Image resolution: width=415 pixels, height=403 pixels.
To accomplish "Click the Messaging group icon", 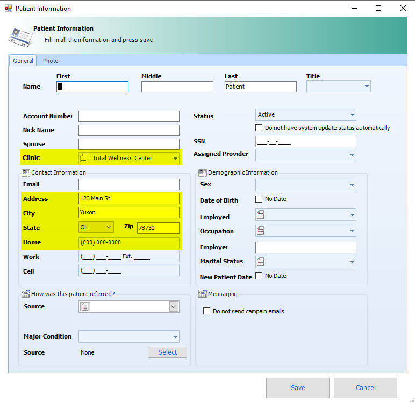I will [x=203, y=294].
